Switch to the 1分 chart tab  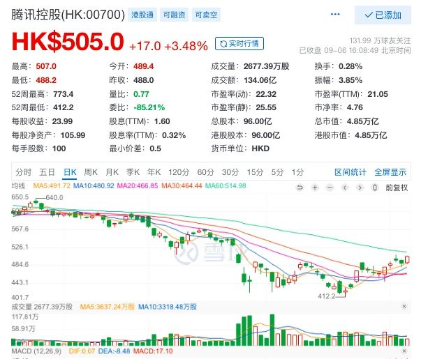[x=297, y=172]
